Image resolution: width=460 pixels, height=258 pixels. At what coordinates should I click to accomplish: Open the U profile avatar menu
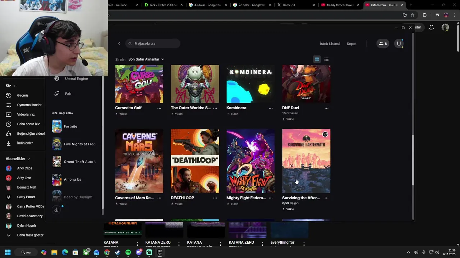pos(399,44)
